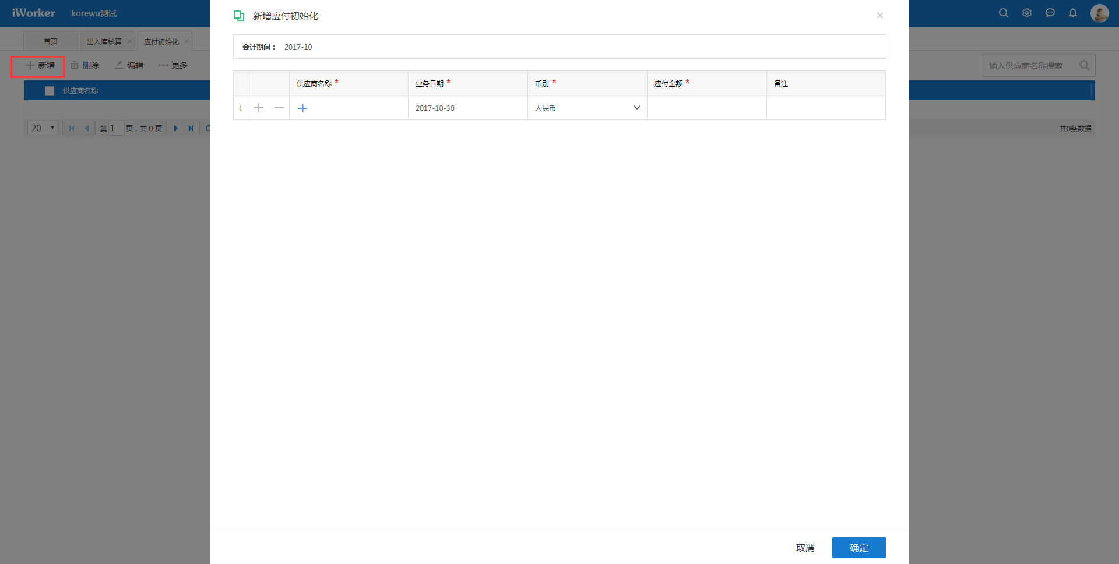Click the blue plus to select supplier
The height and width of the screenshot is (564, 1119).
tap(302, 108)
